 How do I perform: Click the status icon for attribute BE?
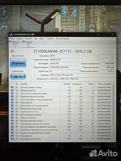pos(12,124)
